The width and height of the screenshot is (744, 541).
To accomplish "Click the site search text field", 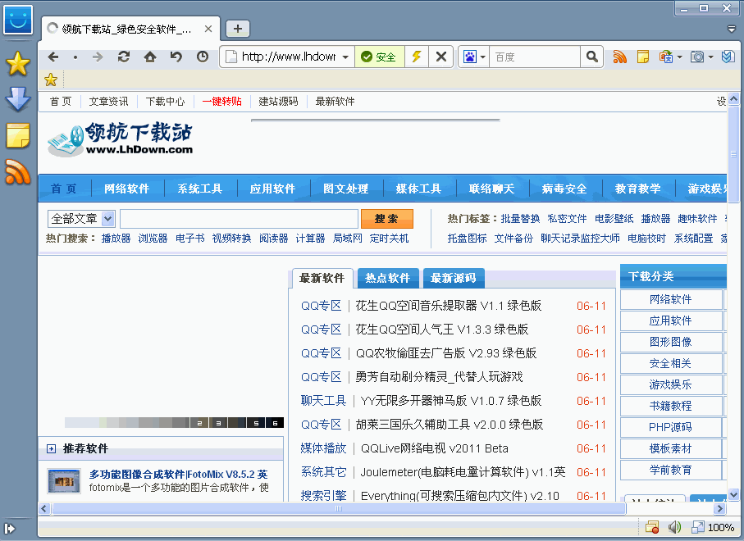I will 240,219.
